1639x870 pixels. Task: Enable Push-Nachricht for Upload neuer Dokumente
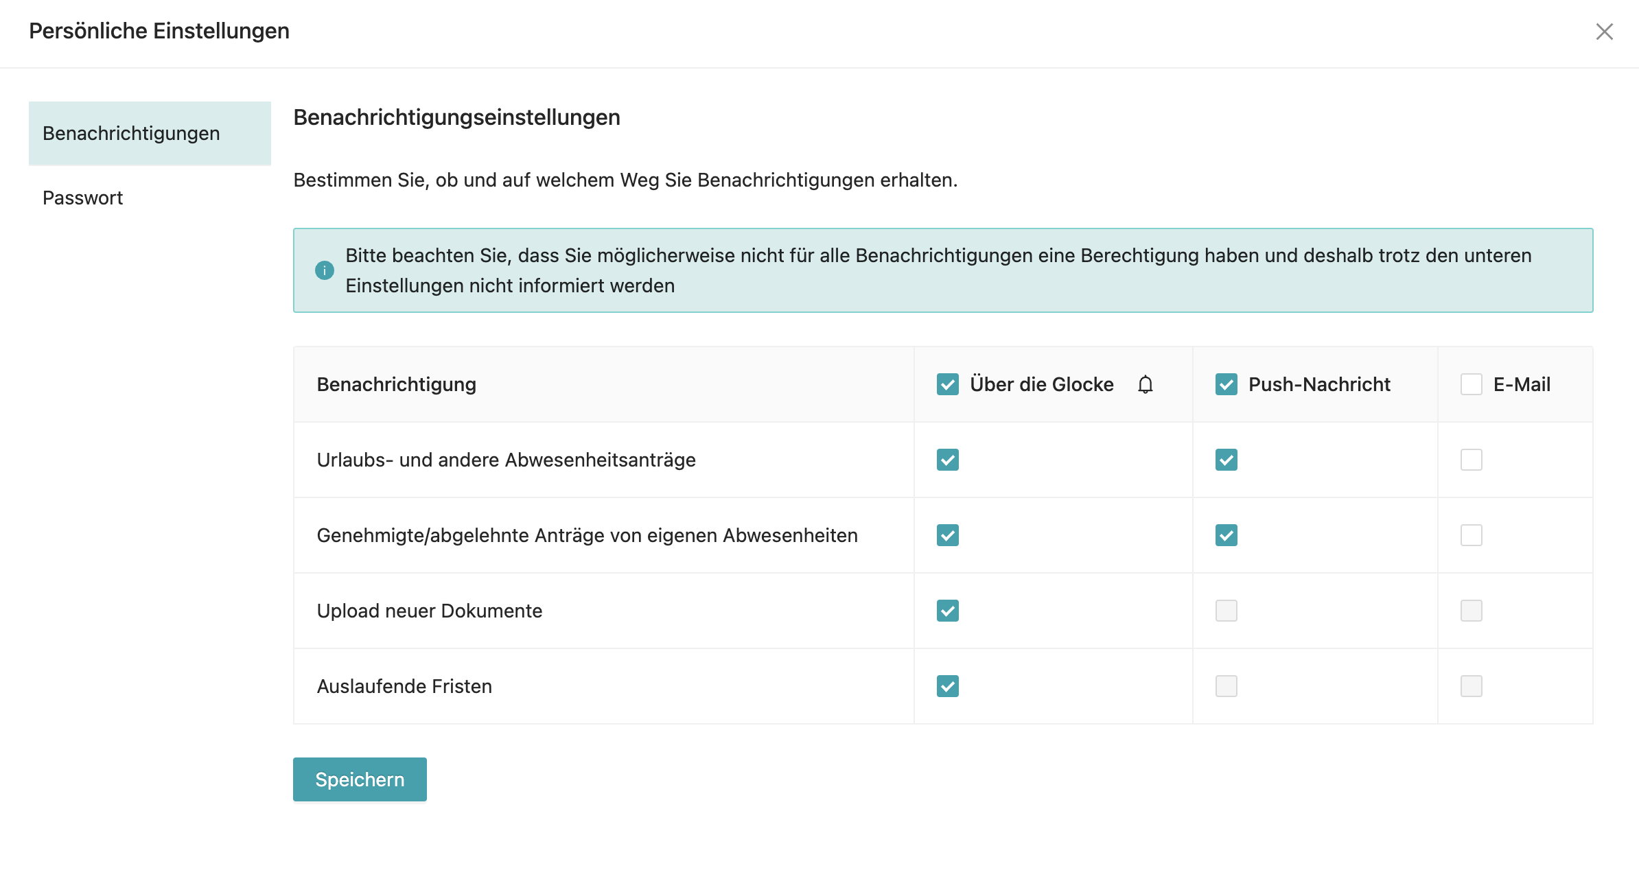coord(1226,611)
